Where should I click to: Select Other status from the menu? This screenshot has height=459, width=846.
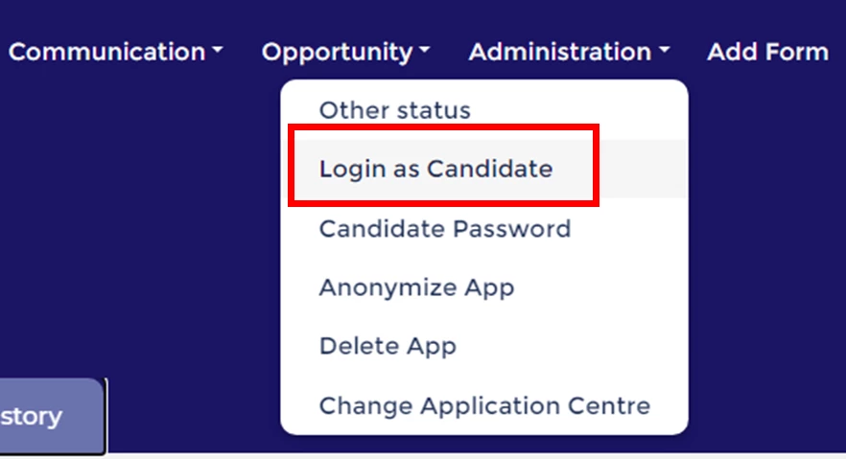coord(394,110)
